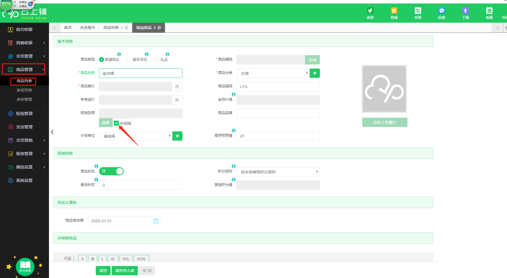Open the 客服 customer service icon
This screenshot has height=278, width=507.
coord(489,11)
